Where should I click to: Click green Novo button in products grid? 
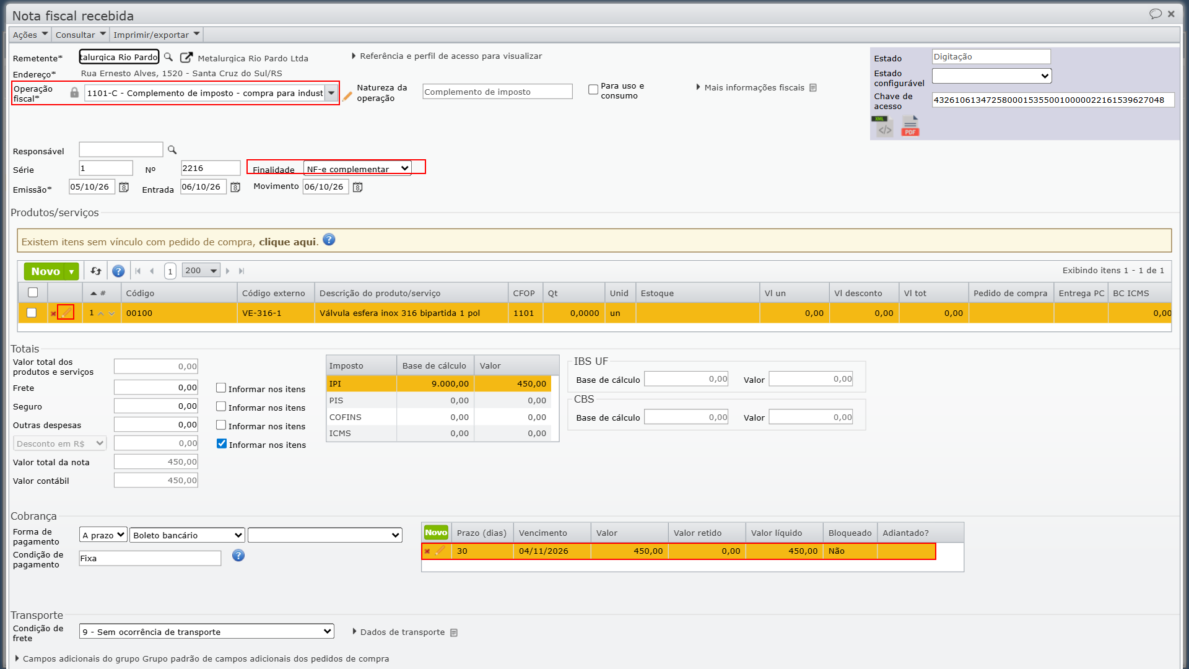tap(45, 271)
